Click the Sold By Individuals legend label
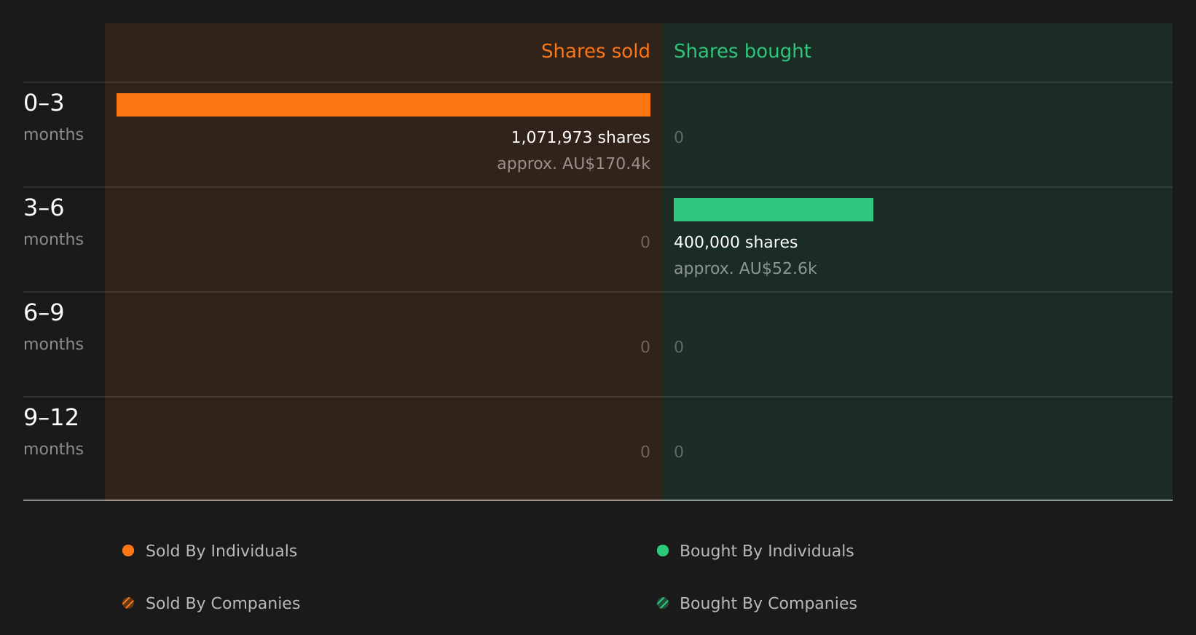This screenshot has height=635, width=1196. [221, 551]
